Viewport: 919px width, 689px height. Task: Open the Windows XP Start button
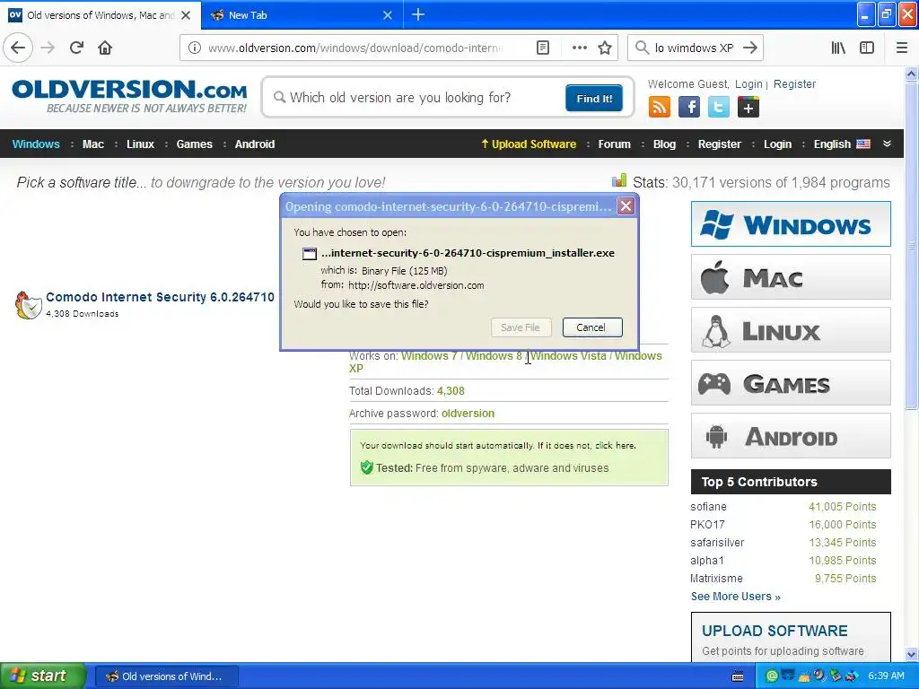[43, 676]
